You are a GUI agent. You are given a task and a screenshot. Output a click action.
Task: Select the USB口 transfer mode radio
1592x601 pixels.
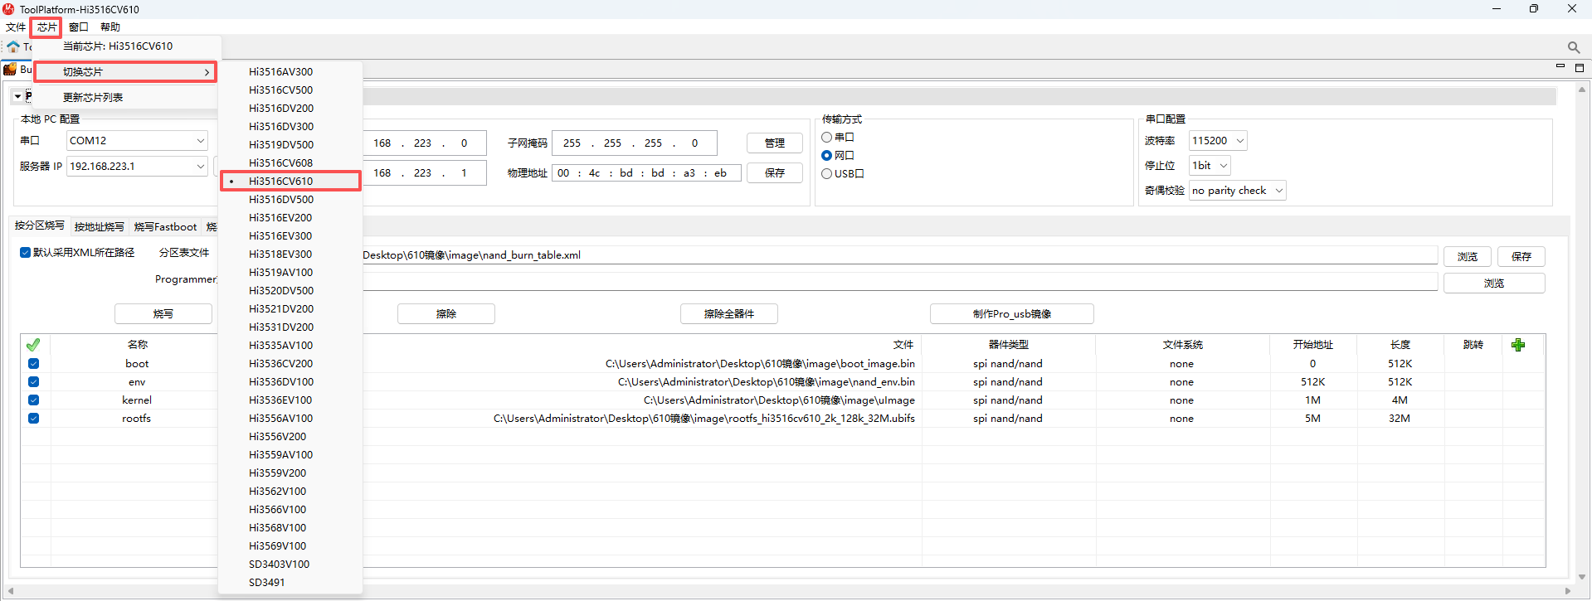tap(827, 174)
